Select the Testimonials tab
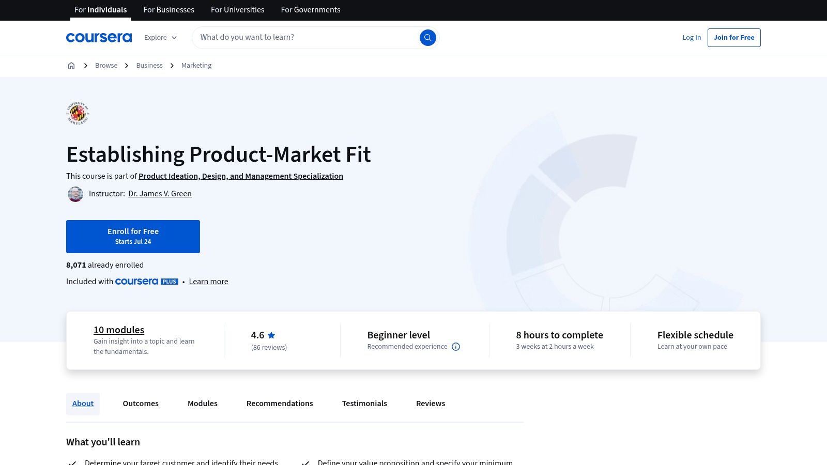827x465 pixels. pyautogui.click(x=364, y=404)
